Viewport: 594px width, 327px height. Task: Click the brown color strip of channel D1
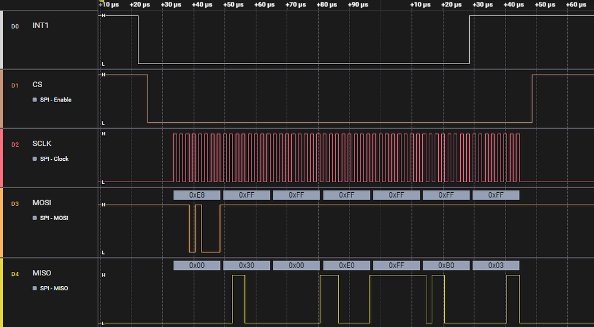coord(2,99)
